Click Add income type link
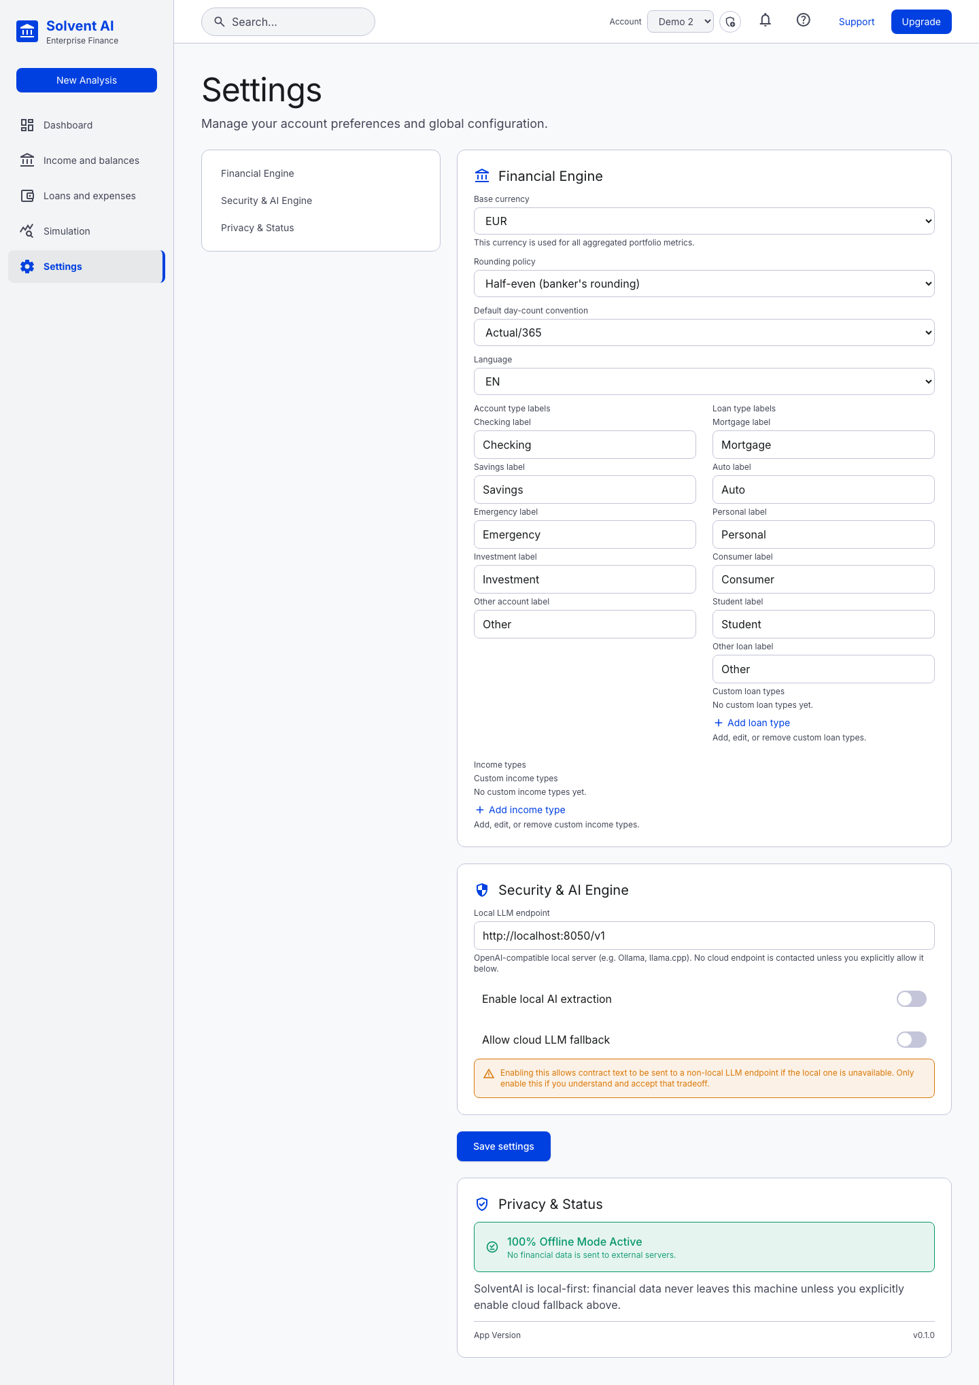 pyautogui.click(x=520, y=810)
